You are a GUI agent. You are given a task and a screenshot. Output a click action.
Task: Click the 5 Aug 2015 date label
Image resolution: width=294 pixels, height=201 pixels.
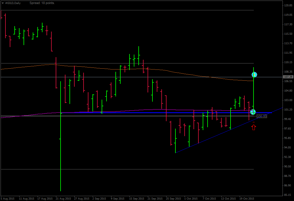point(7,199)
